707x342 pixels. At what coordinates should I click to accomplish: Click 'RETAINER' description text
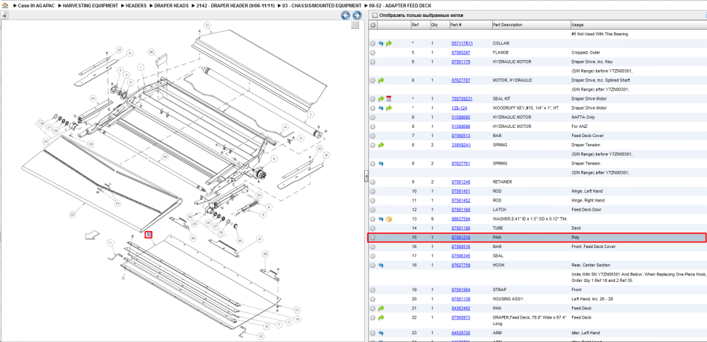click(x=502, y=182)
